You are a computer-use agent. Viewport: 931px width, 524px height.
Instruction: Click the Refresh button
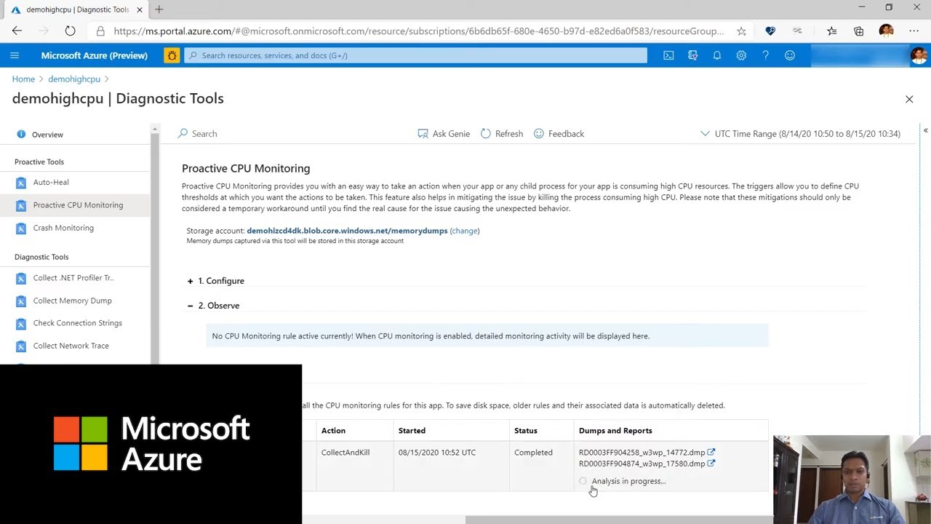[502, 134]
